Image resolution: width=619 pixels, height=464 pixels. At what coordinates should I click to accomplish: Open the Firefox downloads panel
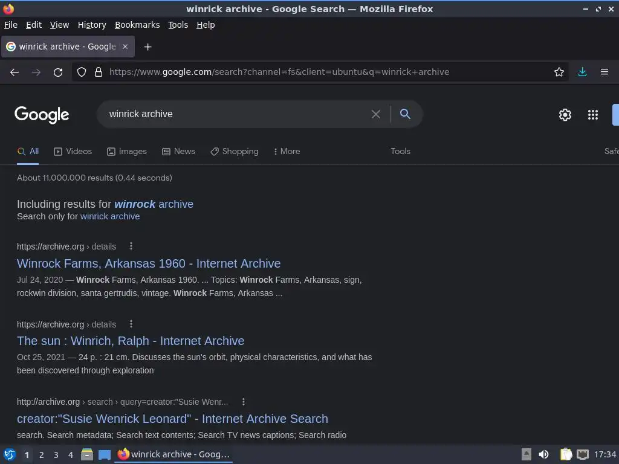582,72
